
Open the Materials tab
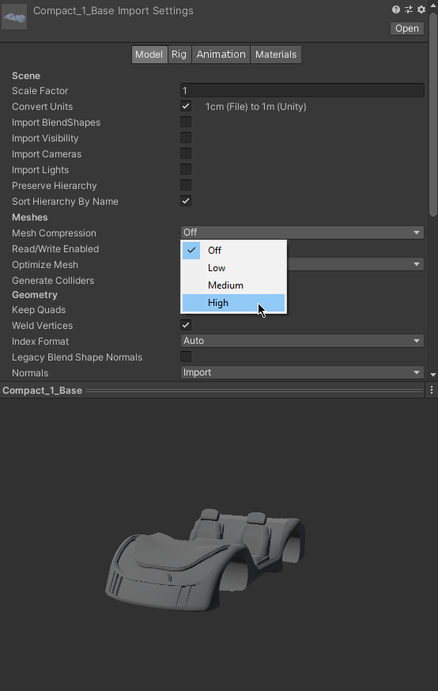click(x=276, y=55)
